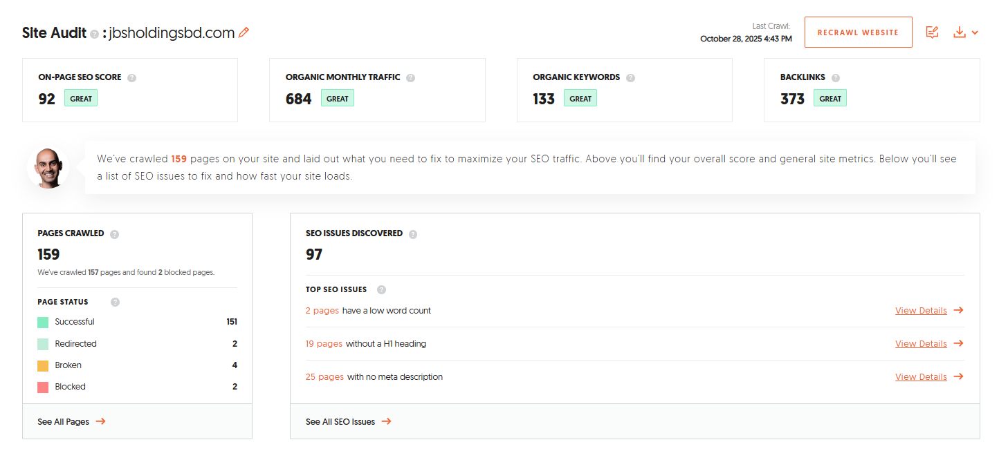Screen dimensions: 999x451
Task: Click the help icon next to Site Audit
Action: (x=95, y=34)
